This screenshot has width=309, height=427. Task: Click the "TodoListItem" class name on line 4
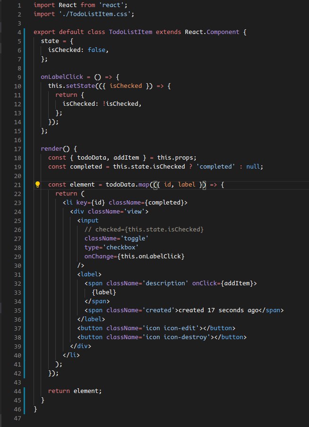(130, 32)
